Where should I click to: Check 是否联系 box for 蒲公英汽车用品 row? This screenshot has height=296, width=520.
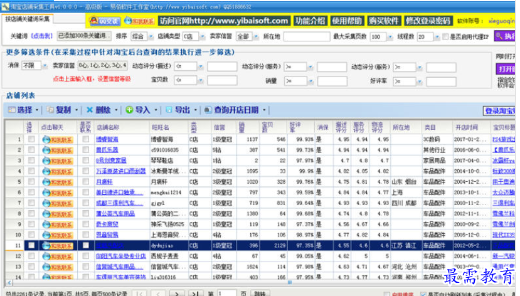tap(85, 213)
